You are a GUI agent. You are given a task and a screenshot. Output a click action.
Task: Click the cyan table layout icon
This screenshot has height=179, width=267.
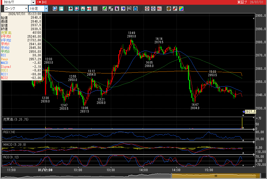click(61, 8)
